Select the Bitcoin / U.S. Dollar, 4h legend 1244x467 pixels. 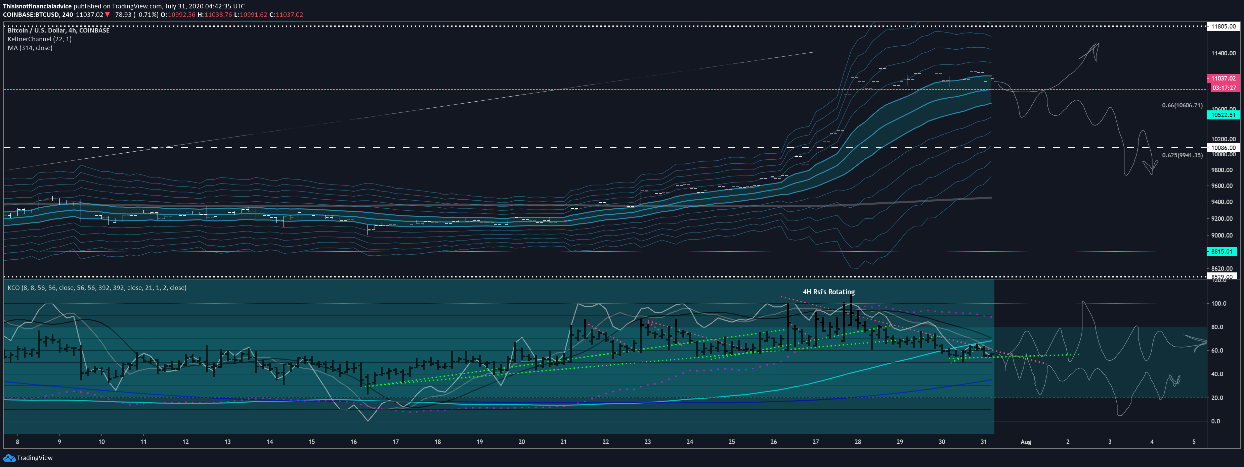pos(58,30)
